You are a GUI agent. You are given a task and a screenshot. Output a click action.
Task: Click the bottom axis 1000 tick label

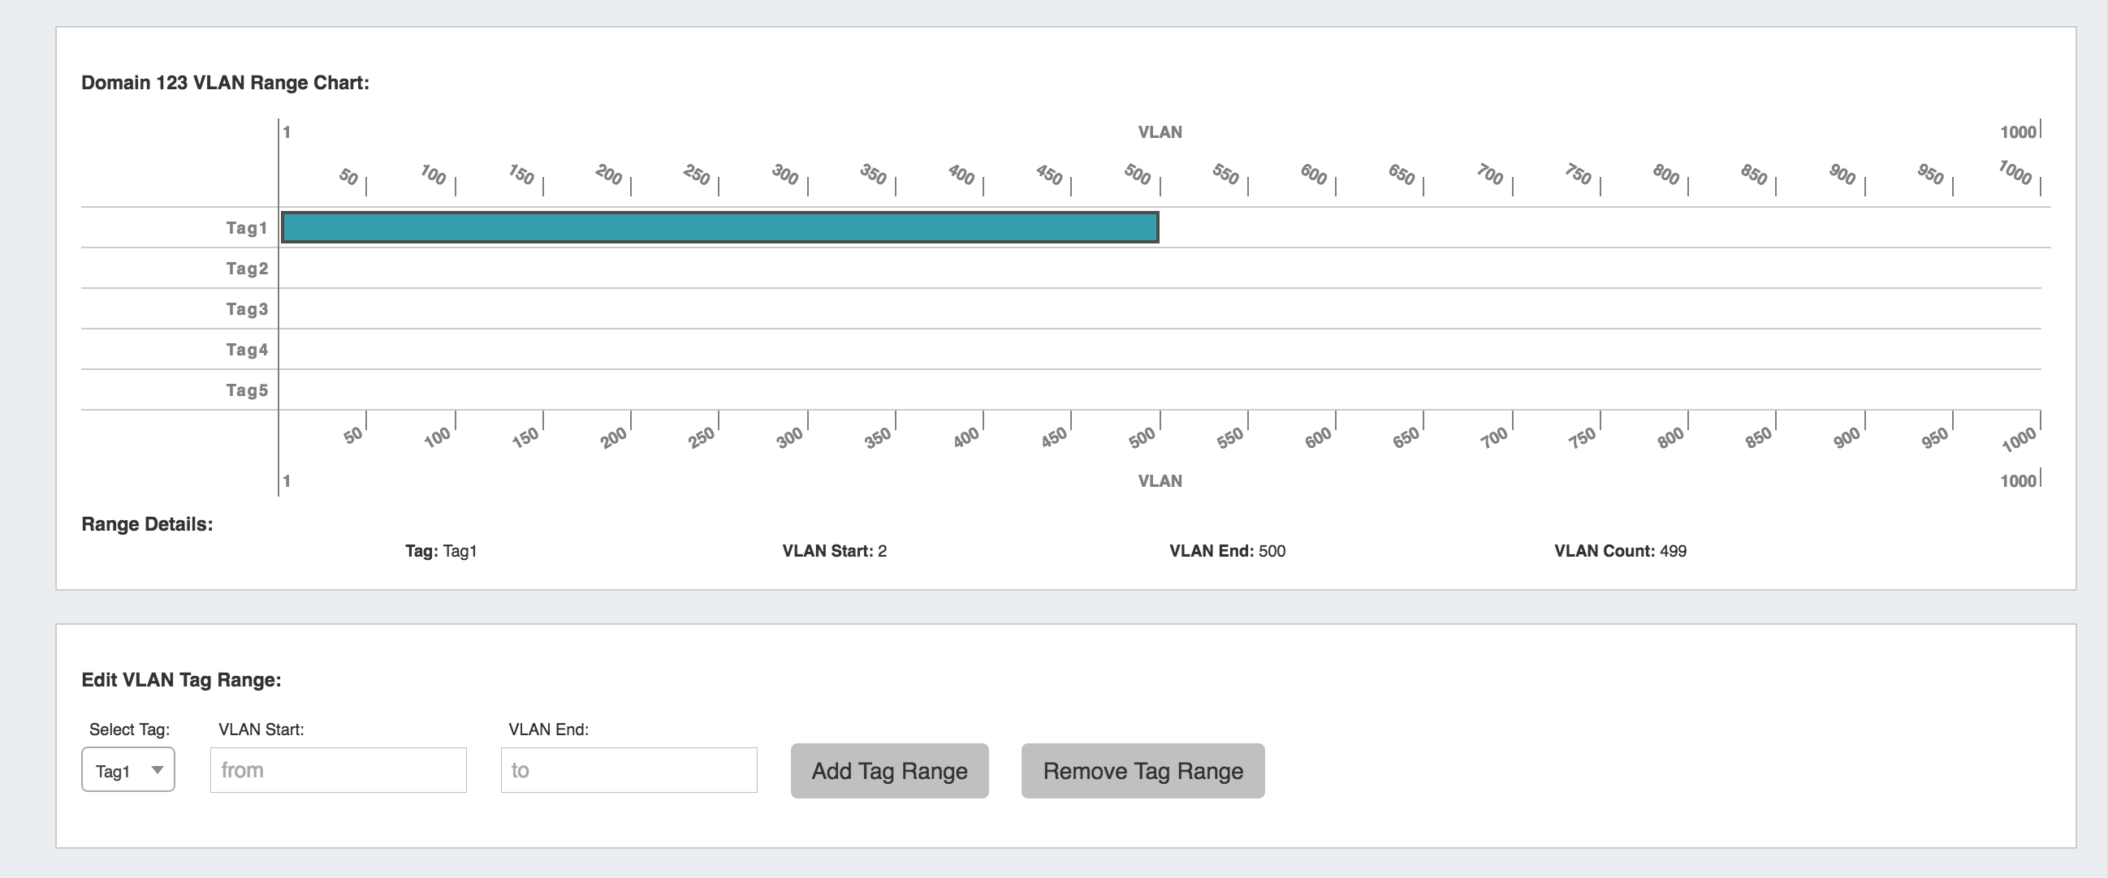(2018, 440)
